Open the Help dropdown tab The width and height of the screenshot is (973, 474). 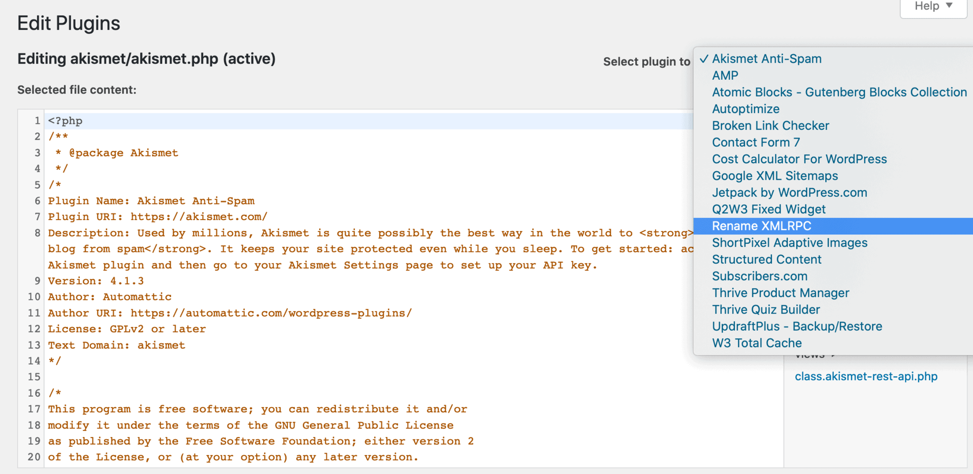click(x=933, y=7)
